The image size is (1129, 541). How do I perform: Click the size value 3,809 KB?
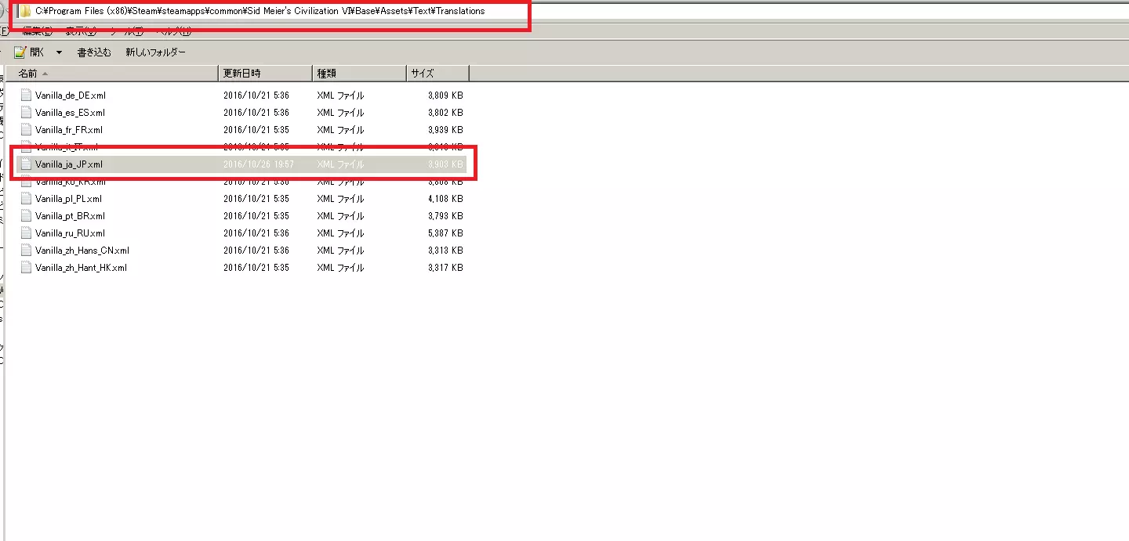(x=445, y=95)
